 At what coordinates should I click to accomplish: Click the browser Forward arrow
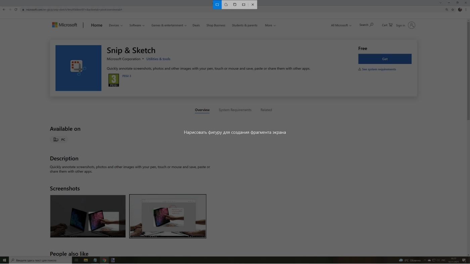point(10,10)
